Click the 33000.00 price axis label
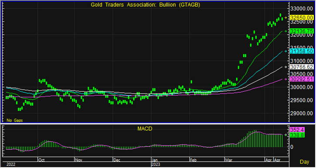This screenshot has height=168, width=316. click(x=302, y=9)
